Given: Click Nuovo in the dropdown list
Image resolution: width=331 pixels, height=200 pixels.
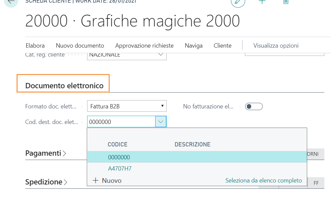Looking at the screenshot, I should point(107,180).
